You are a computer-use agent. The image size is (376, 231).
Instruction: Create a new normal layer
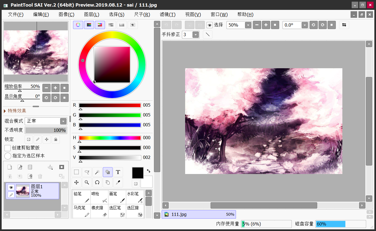pos(10,167)
